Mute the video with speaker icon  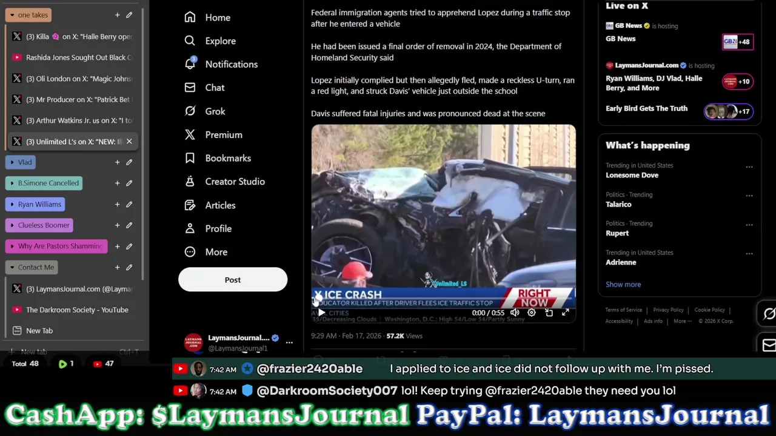[514, 312]
